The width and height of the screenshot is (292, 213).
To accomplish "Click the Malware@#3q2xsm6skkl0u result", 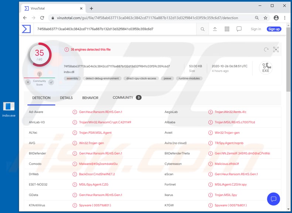I will [98, 164].
